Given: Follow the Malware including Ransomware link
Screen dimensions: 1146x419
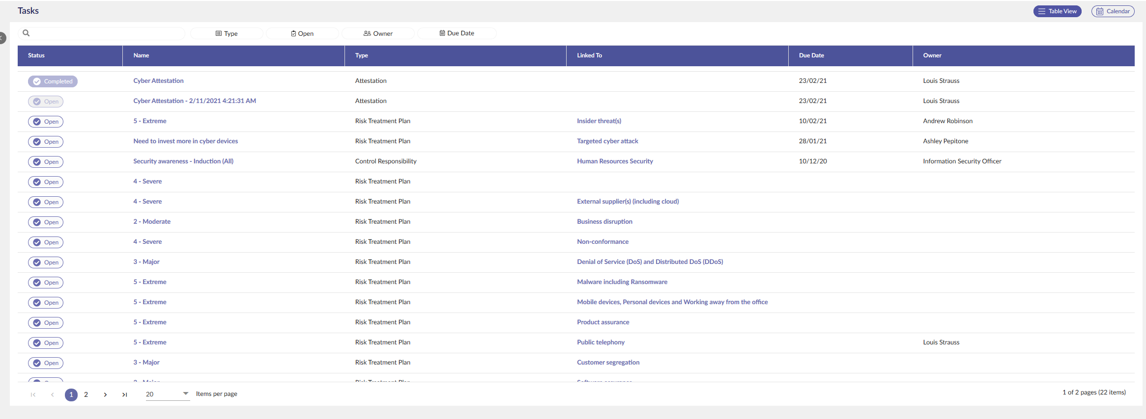Looking at the screenshot, I should tap(622, 282).
